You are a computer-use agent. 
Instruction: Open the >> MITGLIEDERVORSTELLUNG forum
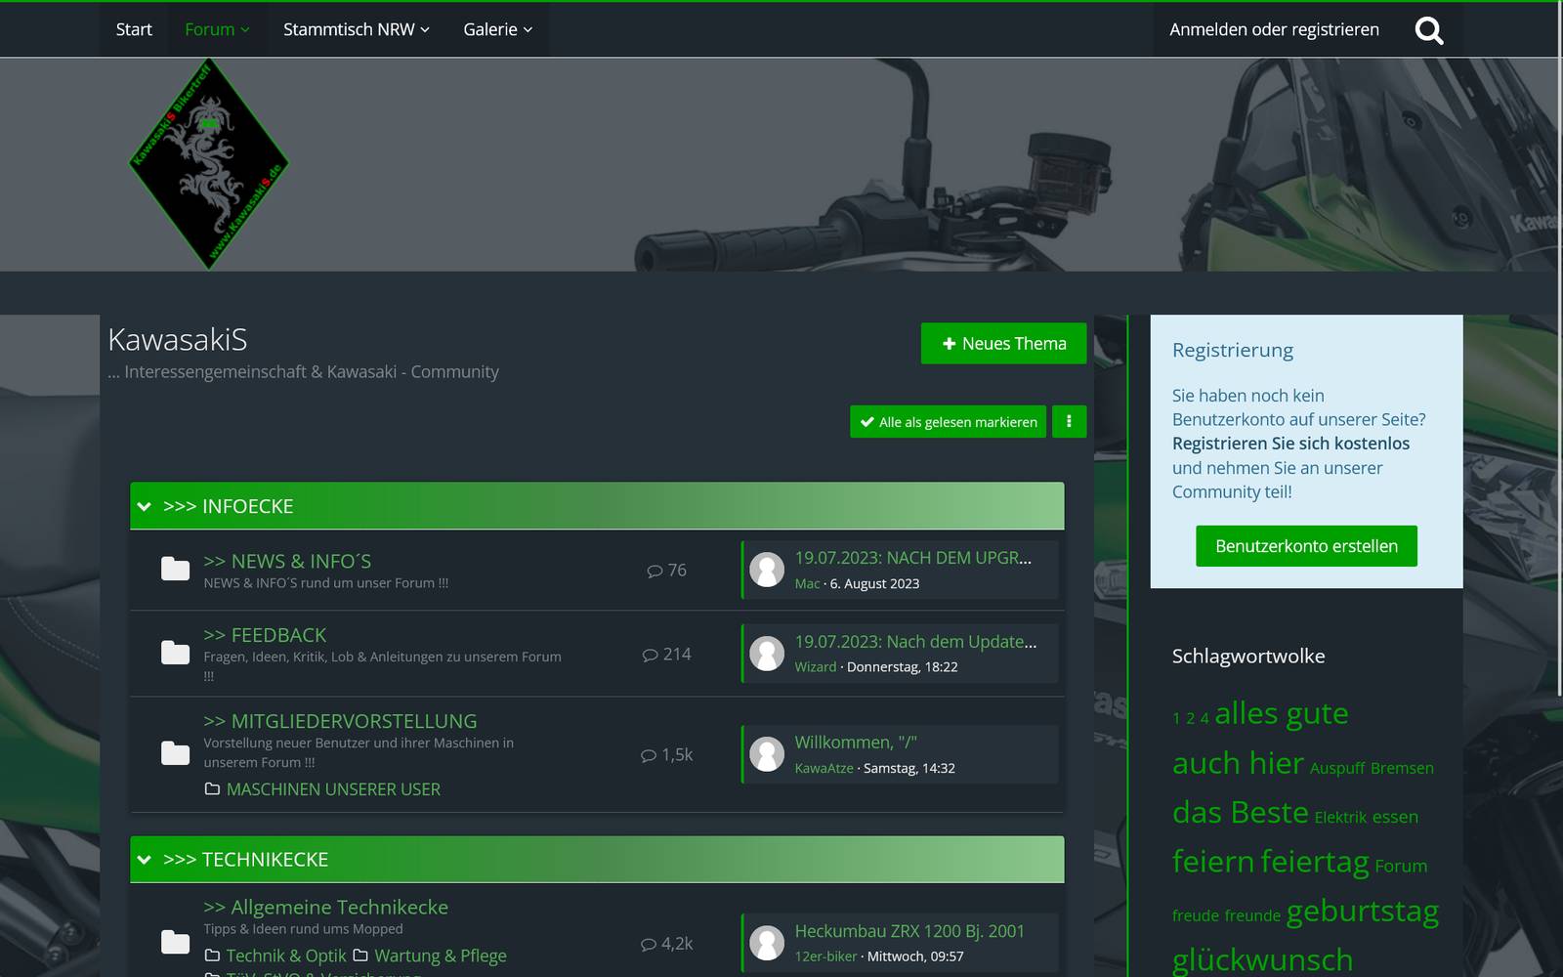coord(340,721)
